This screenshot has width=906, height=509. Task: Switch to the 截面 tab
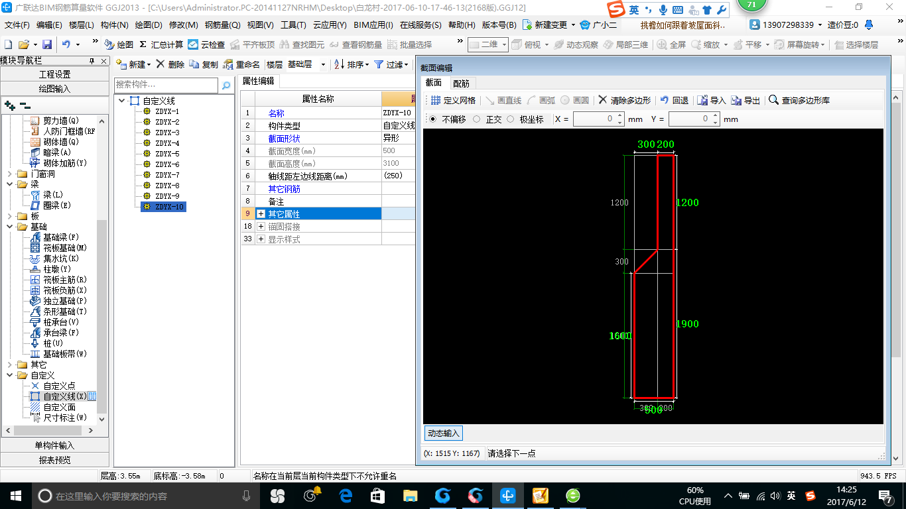434,83
